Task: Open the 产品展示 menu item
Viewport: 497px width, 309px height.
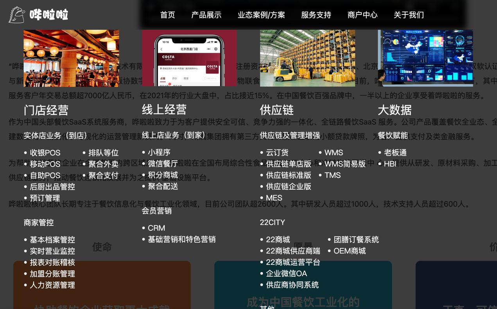Action: click(x=206, y=15)
